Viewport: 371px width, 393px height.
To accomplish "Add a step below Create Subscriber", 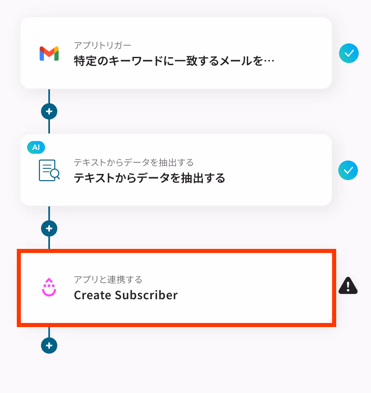I will [49, 346].
